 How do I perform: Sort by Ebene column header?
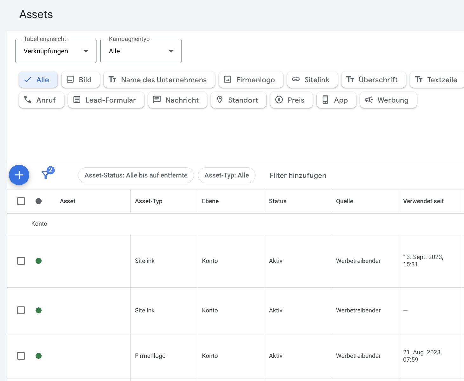click(210, 201)
